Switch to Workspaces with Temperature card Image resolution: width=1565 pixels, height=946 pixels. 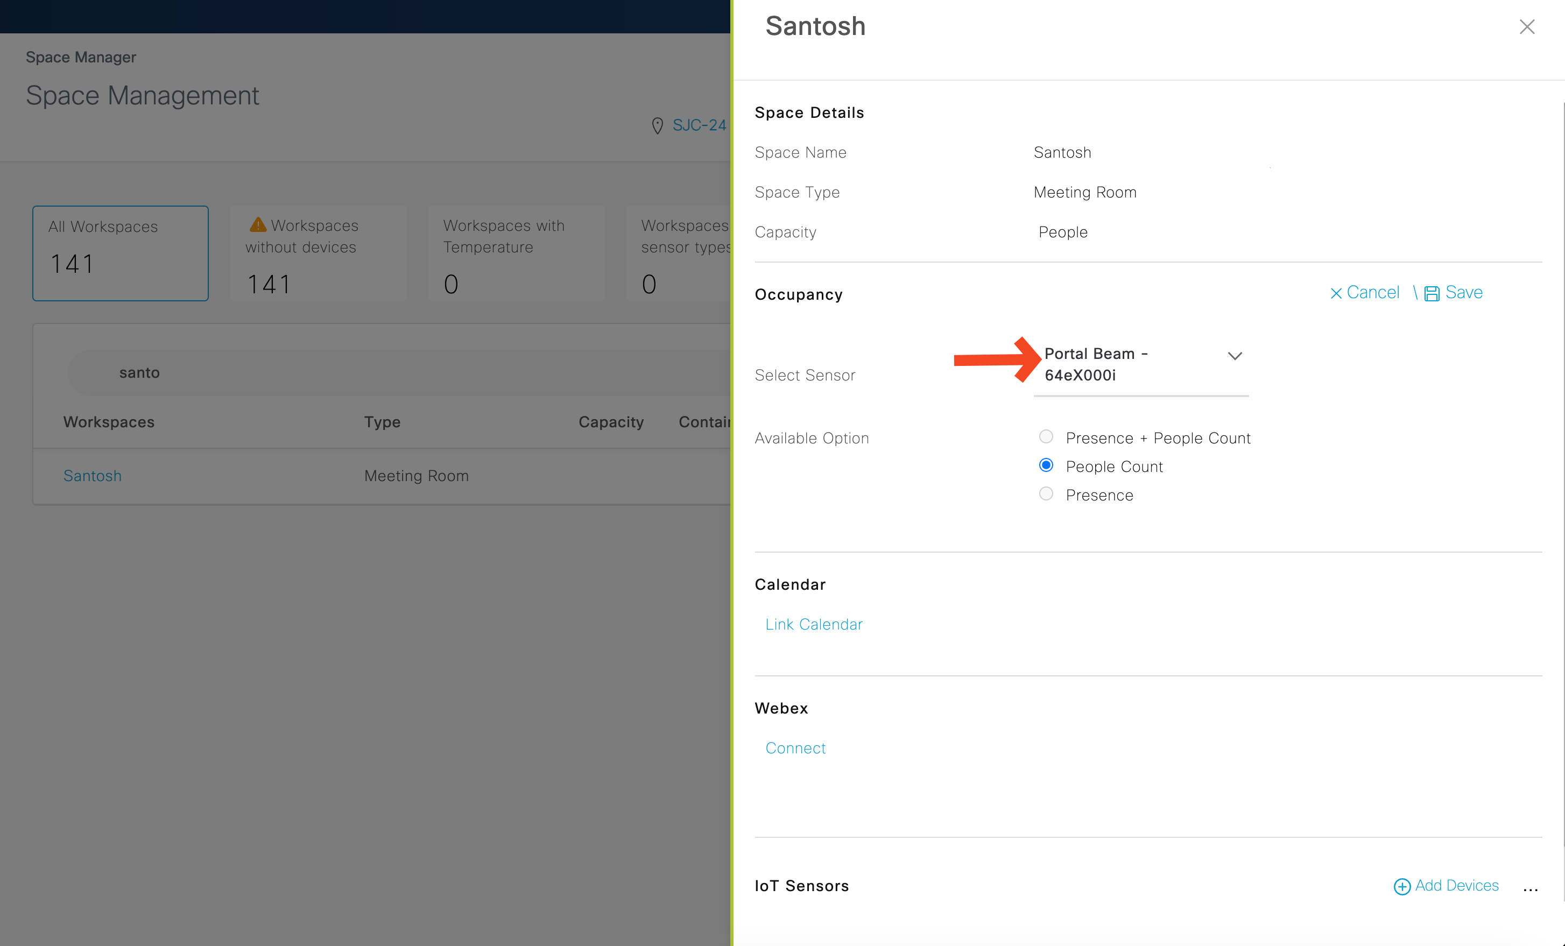pyautogui.click(x=516, y=253)
